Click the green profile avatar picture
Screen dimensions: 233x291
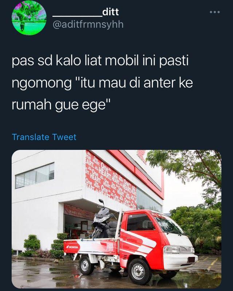pyautogui.click(x=29, y=18)
